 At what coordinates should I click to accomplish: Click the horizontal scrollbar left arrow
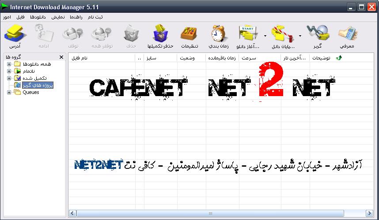point(72,213)
